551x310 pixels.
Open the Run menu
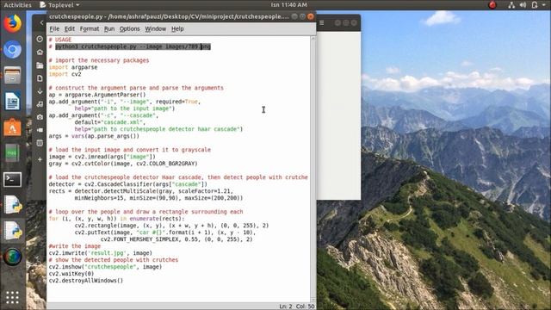(109, 28)
